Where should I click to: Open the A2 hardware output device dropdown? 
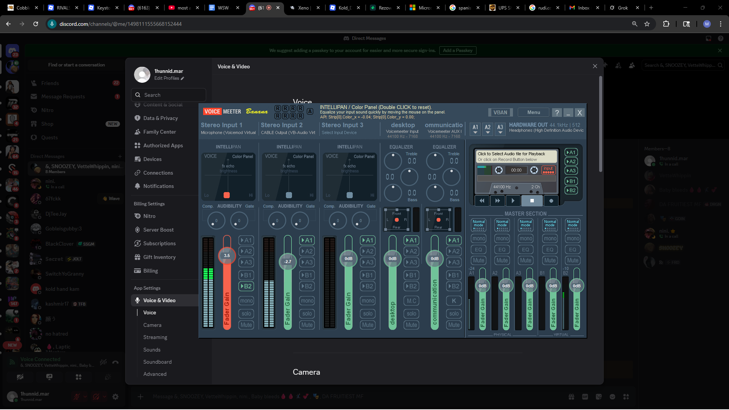point(488,129)
